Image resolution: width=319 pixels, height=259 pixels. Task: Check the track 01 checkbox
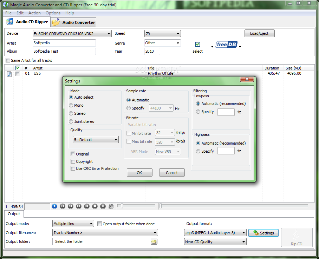point(18,74)
